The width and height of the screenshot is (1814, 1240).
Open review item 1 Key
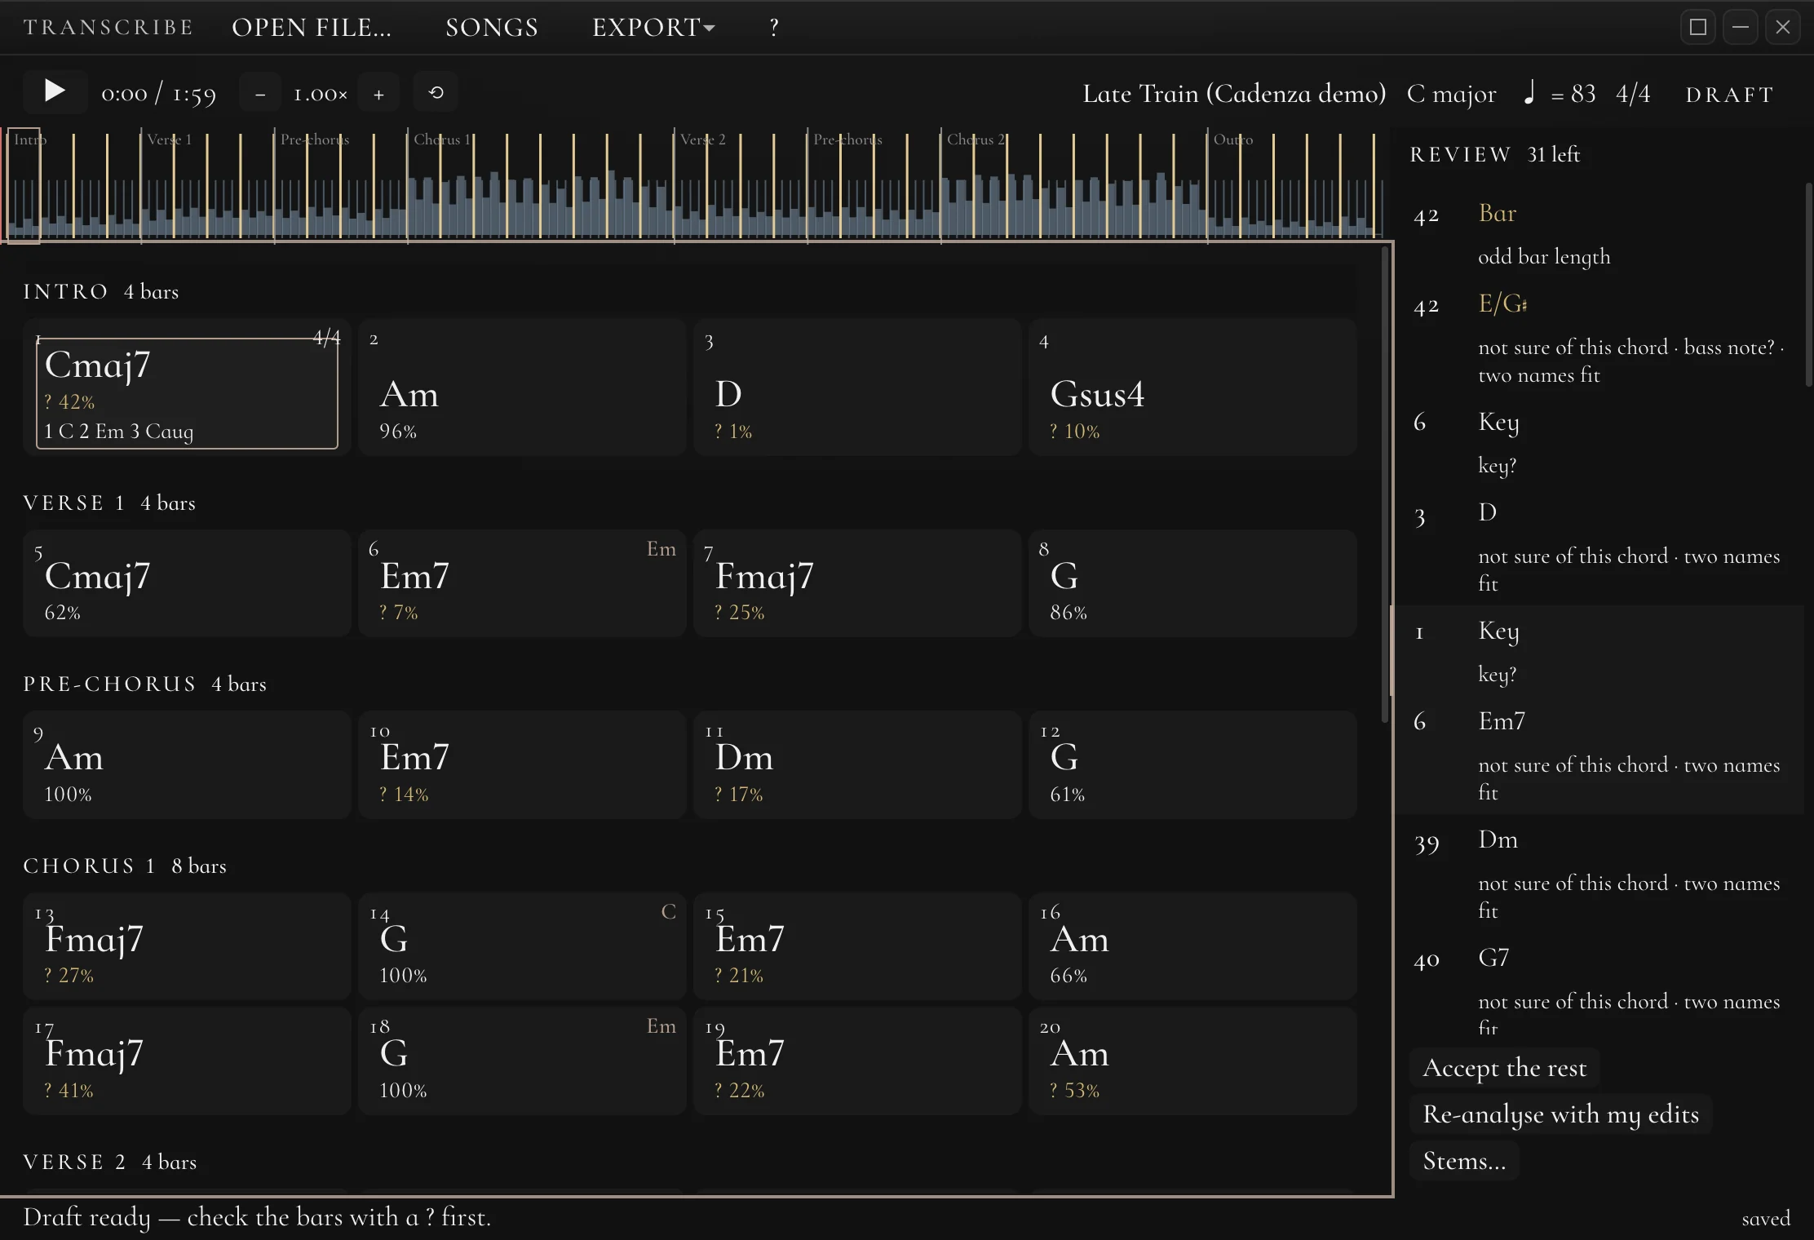(x=1600, y=651)
